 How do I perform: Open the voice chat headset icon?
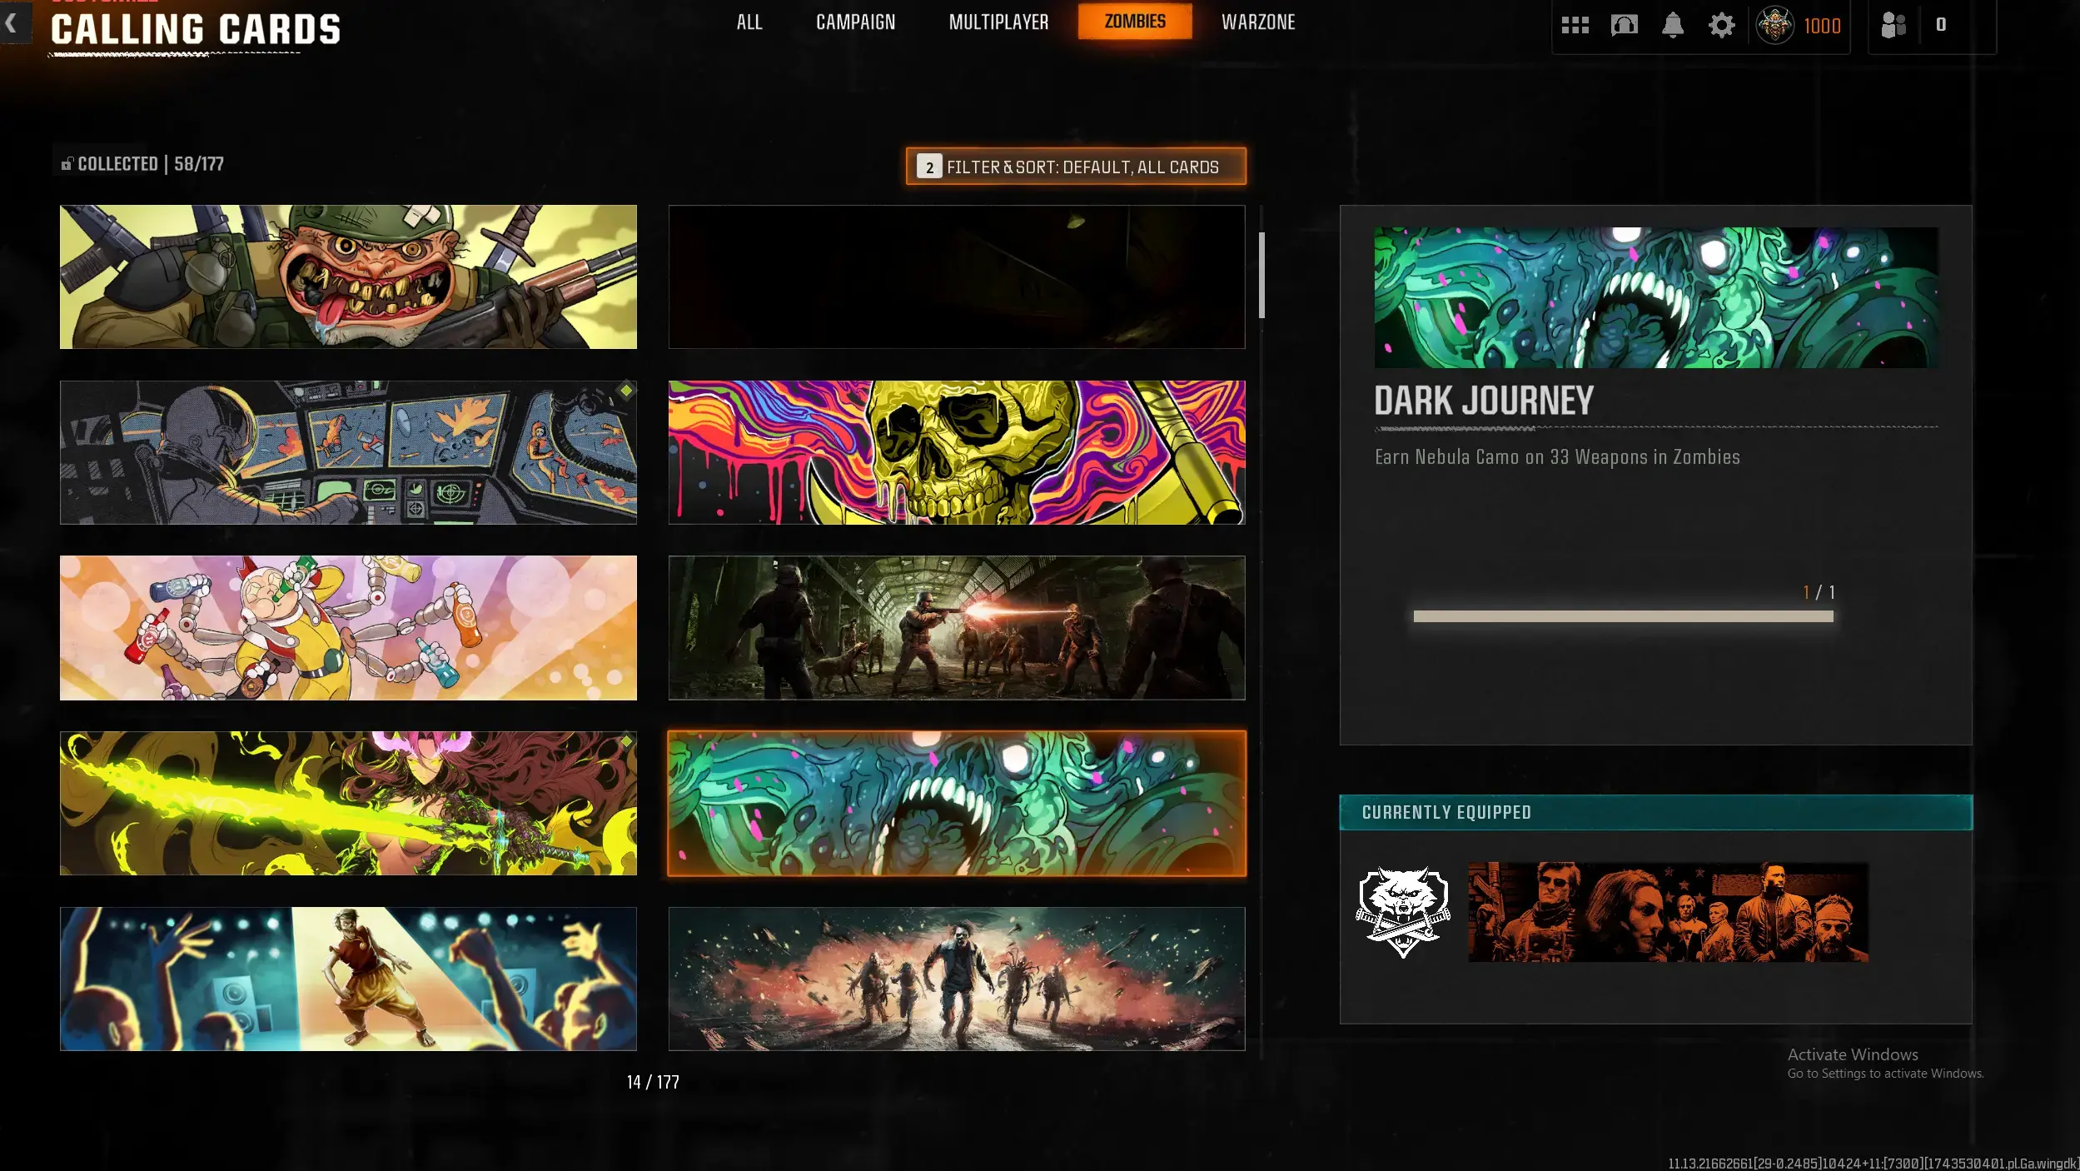click(1624, 26)
